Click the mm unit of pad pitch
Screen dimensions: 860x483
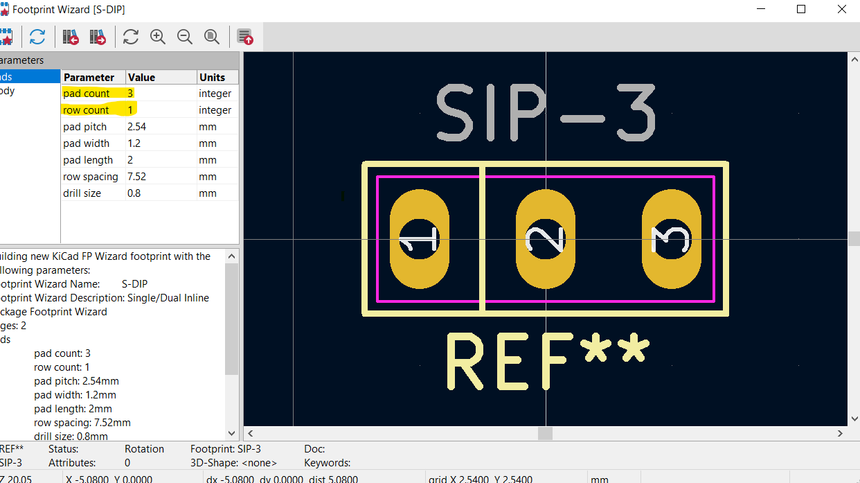tap(208, 127)
